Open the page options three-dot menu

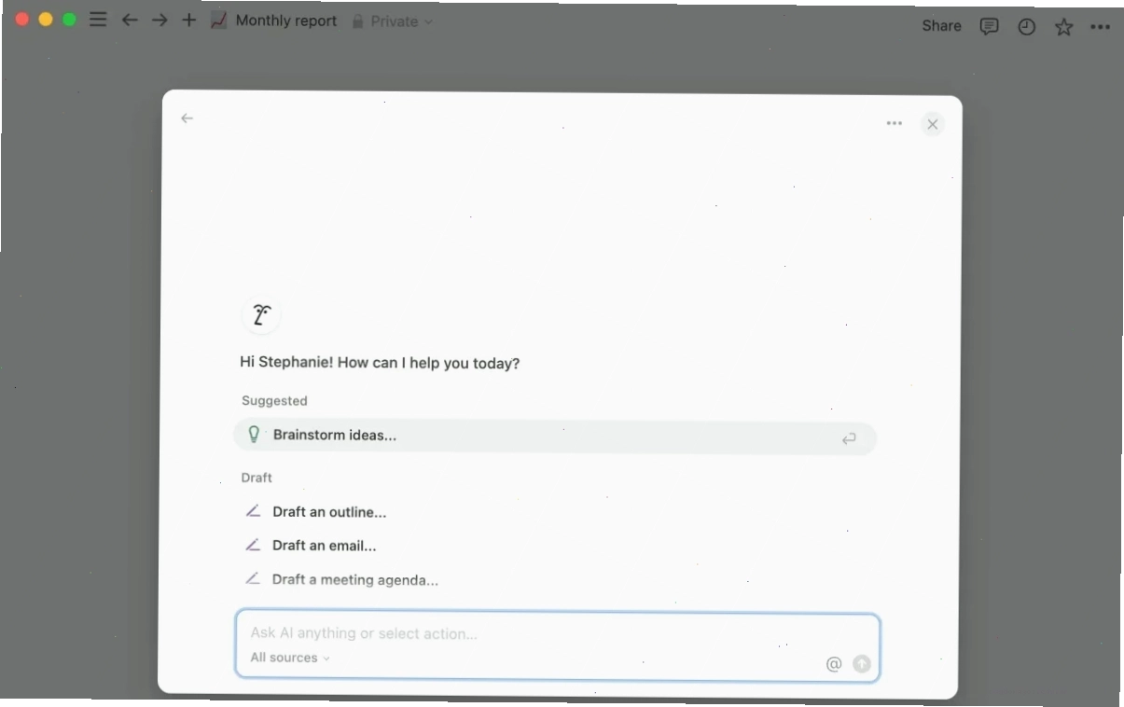1100,27
